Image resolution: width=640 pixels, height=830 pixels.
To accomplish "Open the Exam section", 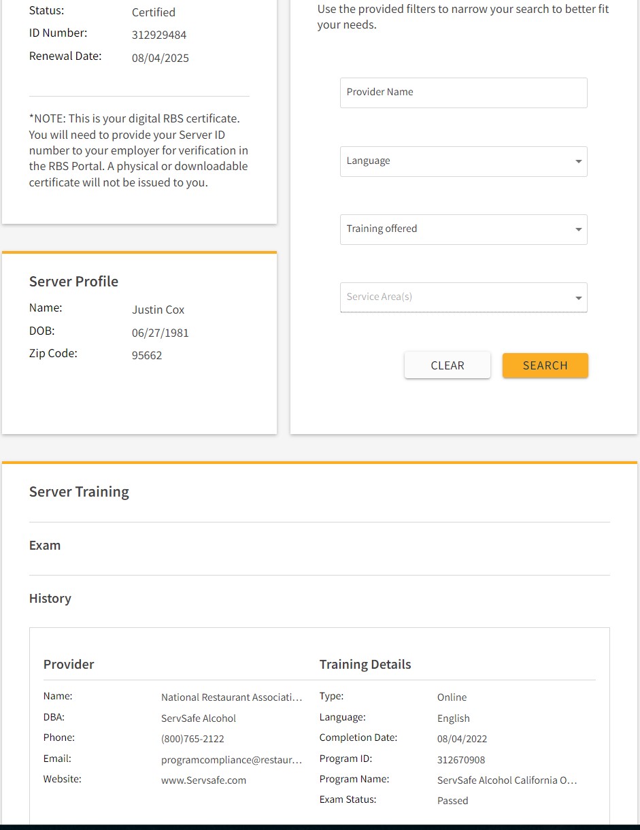I will 45,546.
